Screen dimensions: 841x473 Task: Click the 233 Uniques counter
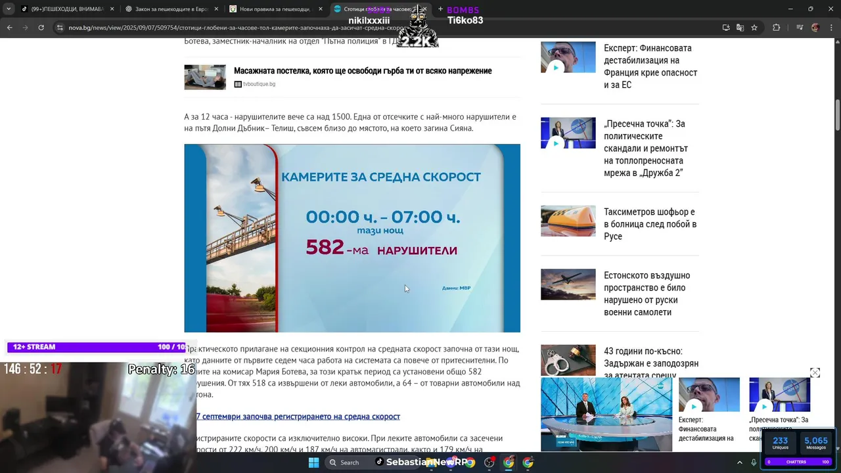click(x=781, y=443)
